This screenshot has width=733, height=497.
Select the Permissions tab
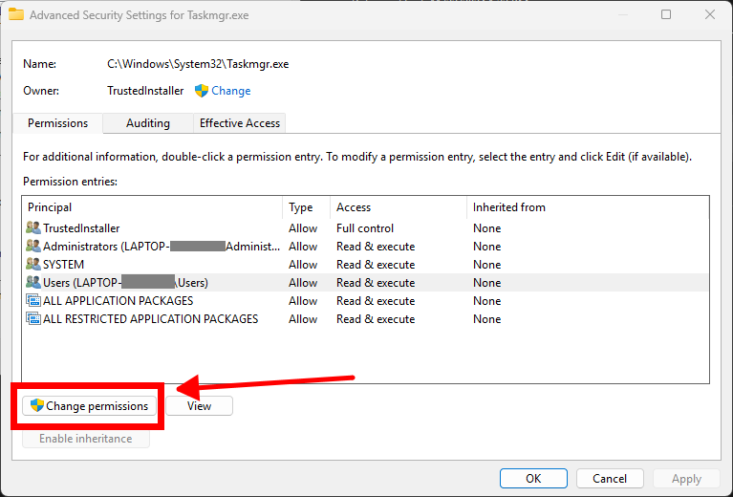57,123
